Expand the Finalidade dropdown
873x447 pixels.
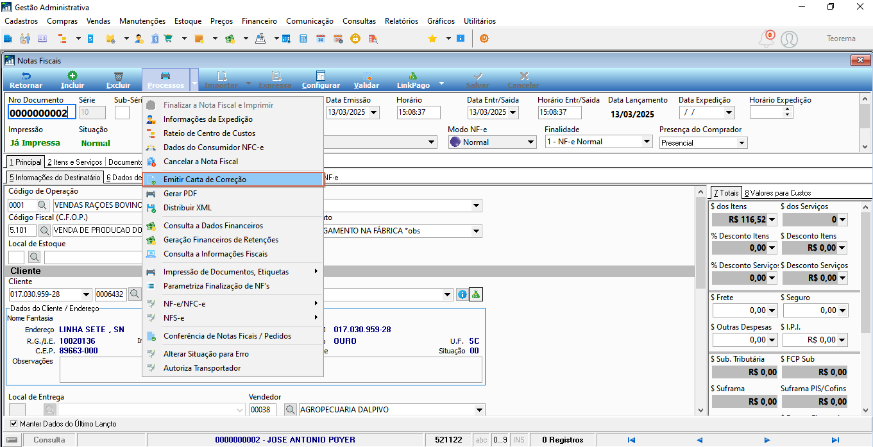[647, 142]
